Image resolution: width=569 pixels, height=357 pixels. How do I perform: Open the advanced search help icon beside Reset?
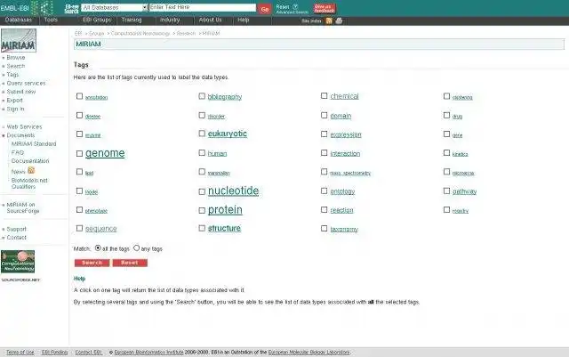(295, 6)
